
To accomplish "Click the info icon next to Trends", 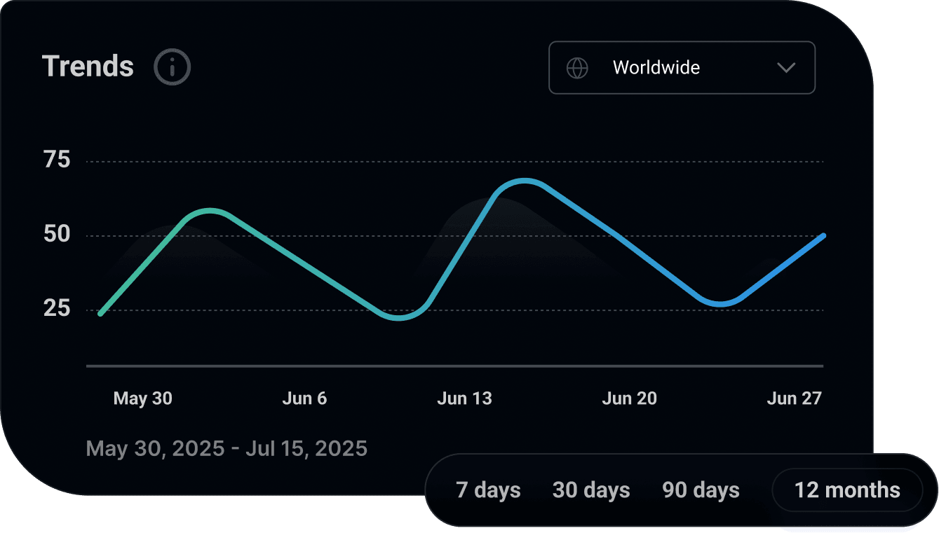I will (x=171, y=67).
